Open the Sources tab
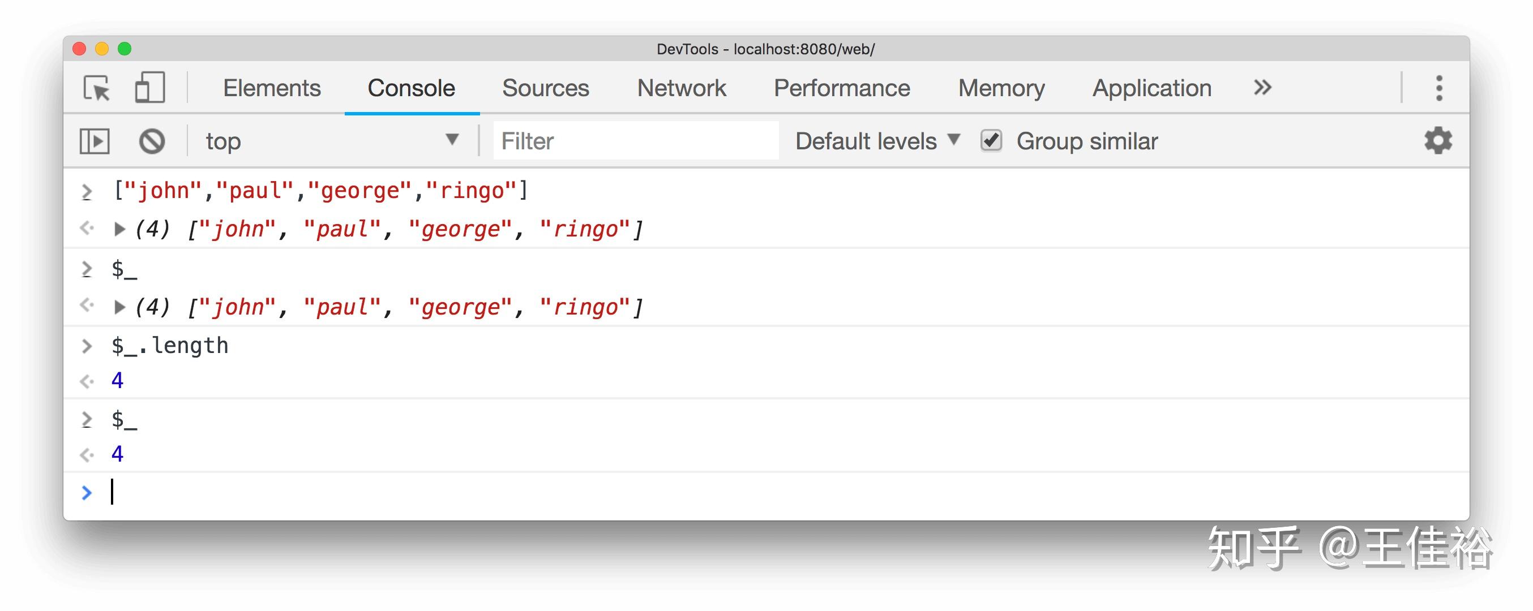Viewport: 1533px width, 611px height. click(545, 88)
